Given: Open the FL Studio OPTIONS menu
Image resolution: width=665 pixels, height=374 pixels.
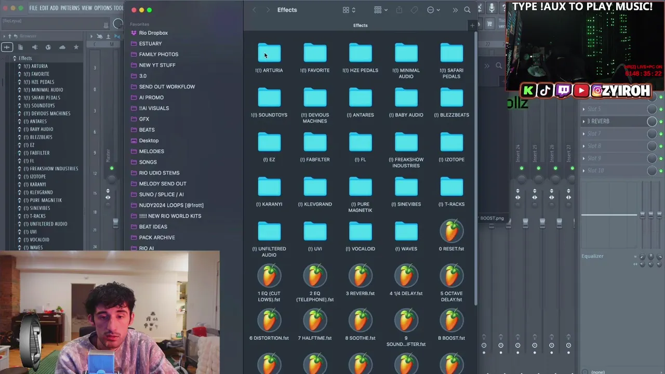Looking at the screenshot, I should (x=103, y=8).
